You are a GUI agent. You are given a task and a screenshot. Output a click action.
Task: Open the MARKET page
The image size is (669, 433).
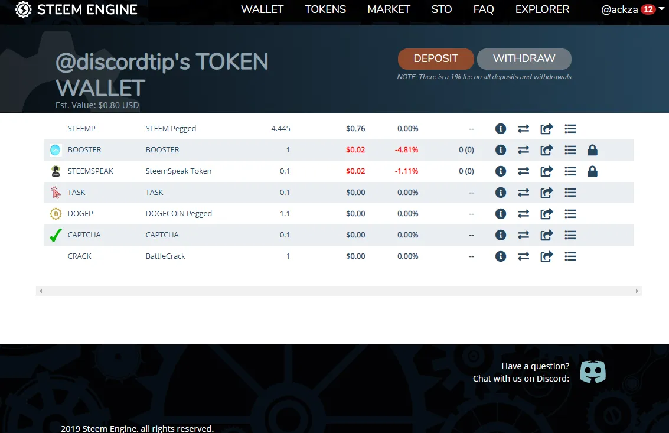pos(389,9)
